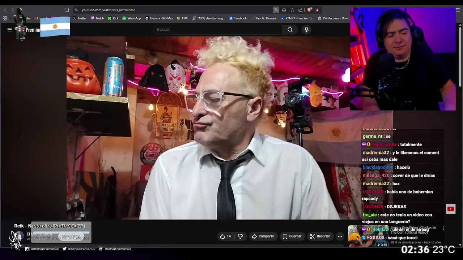Image resolution: width=463 pixels, height=260 pixels.
Task: Dislike the video with thumbs down
Action: click(x=240, y=236)
